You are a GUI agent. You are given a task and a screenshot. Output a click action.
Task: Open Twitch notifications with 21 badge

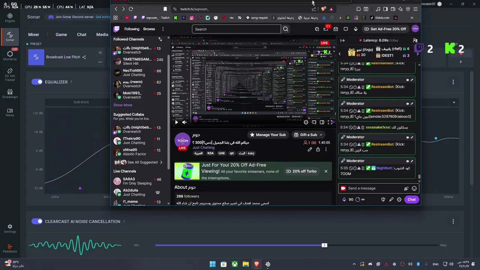pos(326,29)
